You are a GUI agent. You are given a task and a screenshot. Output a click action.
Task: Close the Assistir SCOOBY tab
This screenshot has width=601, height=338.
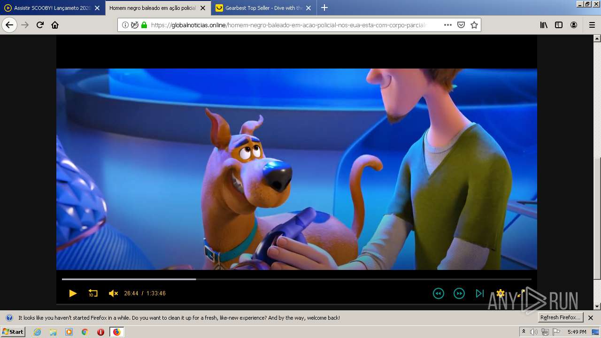click(x=97, y=8)
